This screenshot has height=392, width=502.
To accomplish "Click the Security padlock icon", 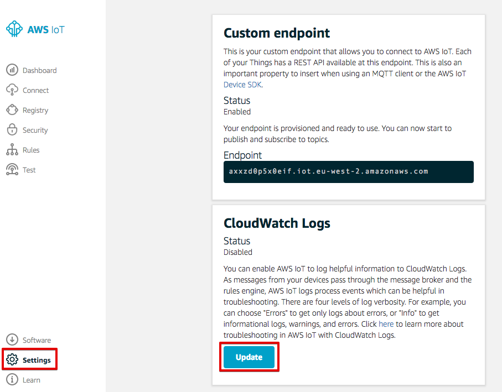I will 12,130.
